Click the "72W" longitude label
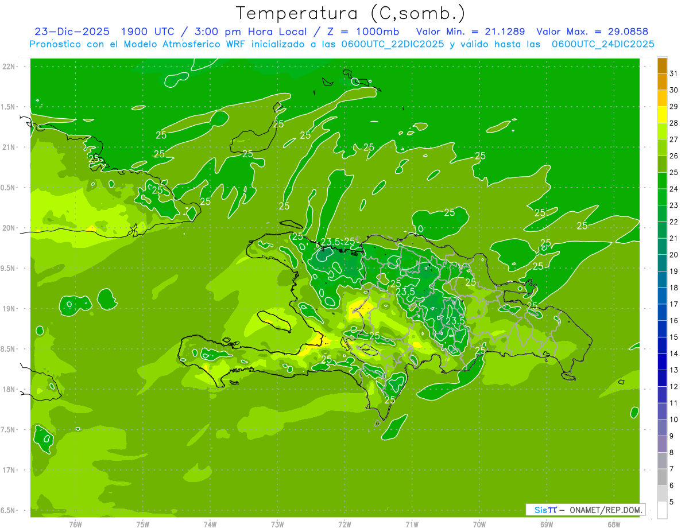 point(344,524)
